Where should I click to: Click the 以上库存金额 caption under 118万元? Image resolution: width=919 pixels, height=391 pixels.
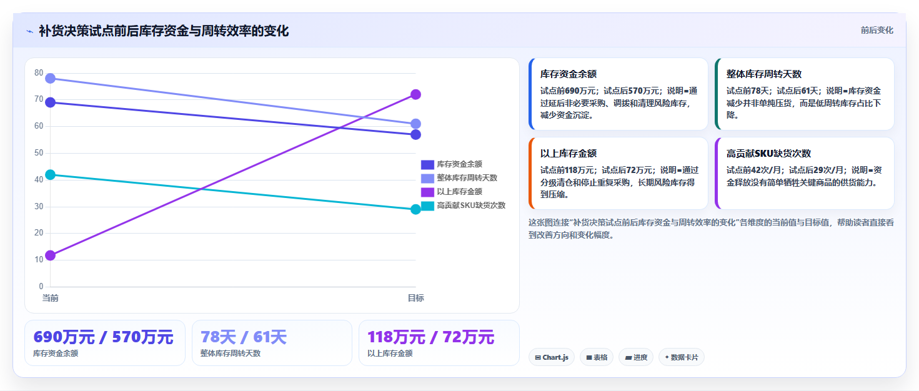point(390,354)
